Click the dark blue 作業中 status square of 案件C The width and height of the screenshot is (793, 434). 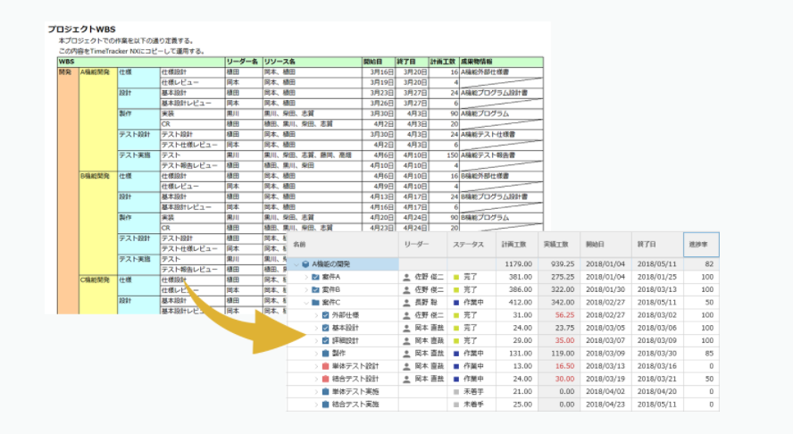[456, 303]
